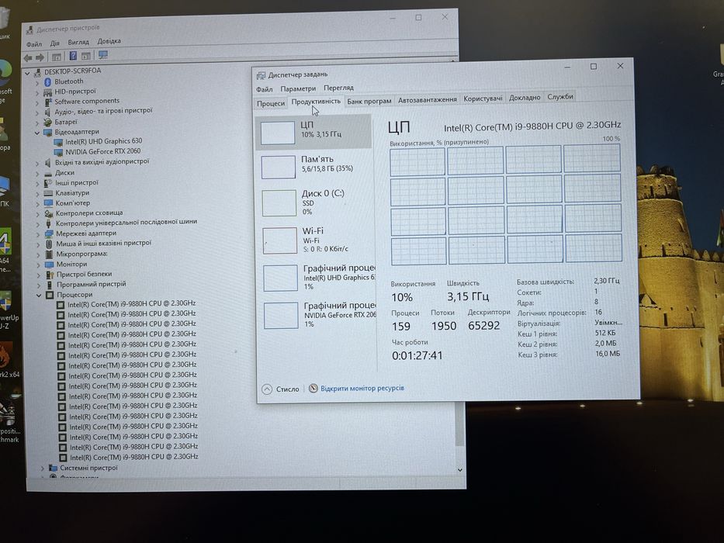Click the Пристрої безпеки category icon
Screen dimensions: 724x543
pos(50,275)
